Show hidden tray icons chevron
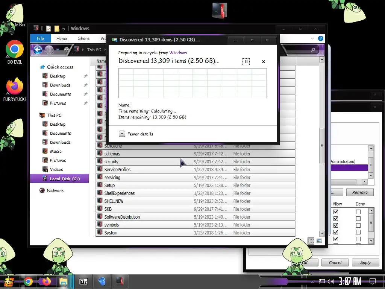The image size is (385, 289). tap(312, 281)
